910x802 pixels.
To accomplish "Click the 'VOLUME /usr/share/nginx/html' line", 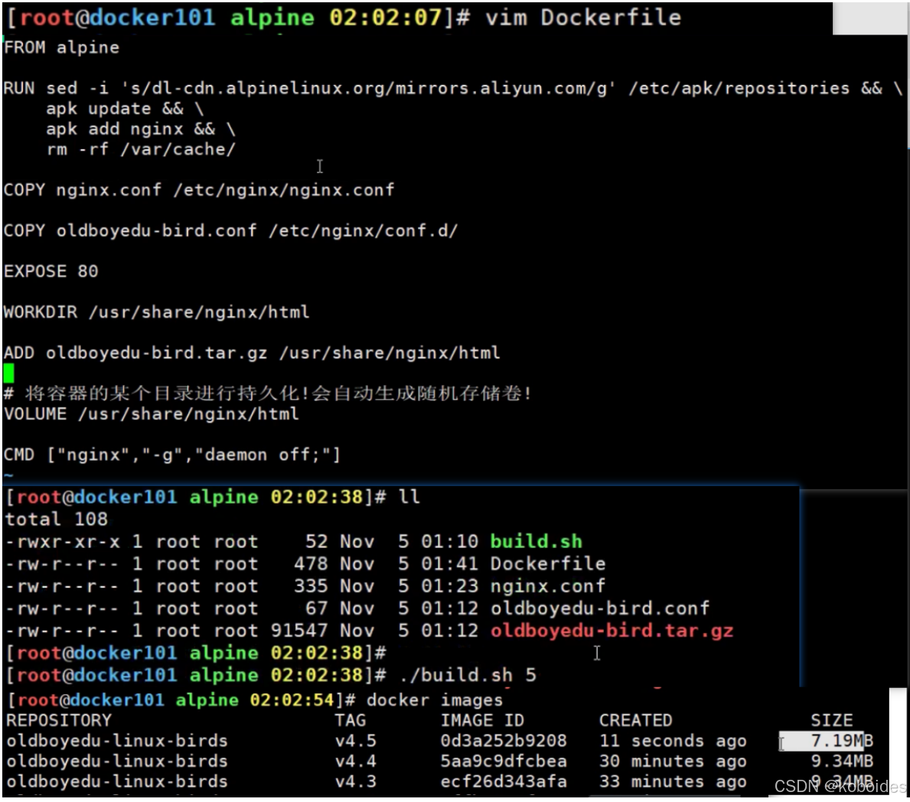I will [x=152, y=414].
